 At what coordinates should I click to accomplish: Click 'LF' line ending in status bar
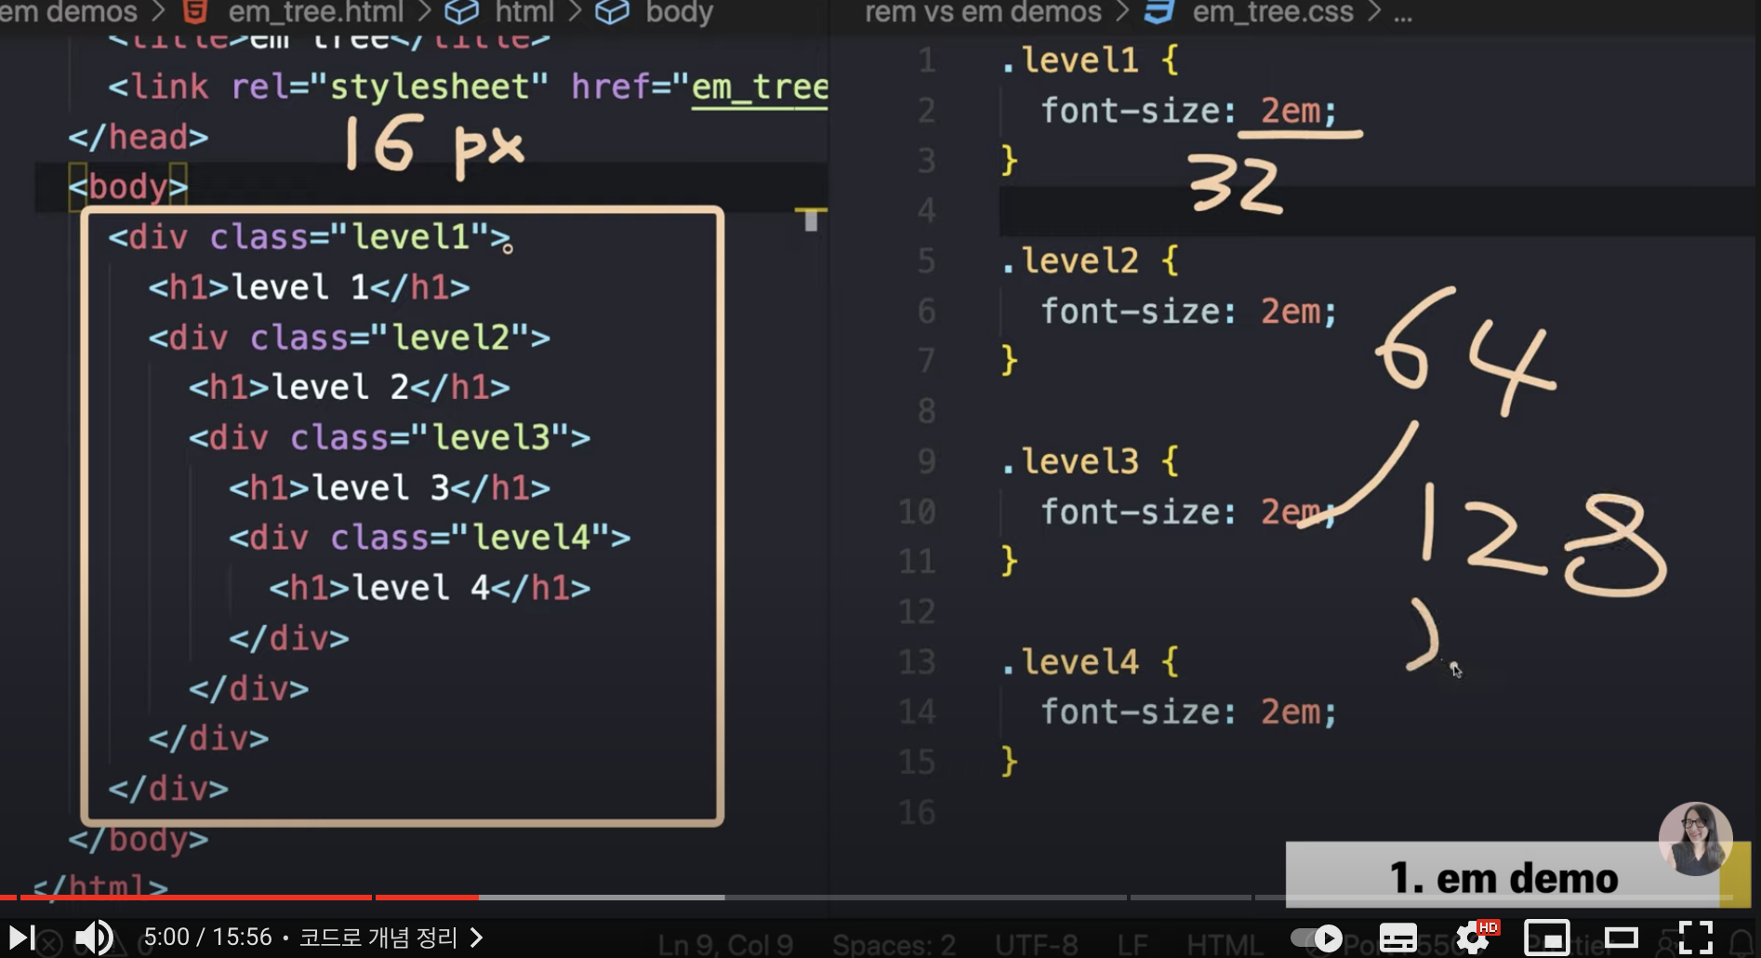(1132, 945)
